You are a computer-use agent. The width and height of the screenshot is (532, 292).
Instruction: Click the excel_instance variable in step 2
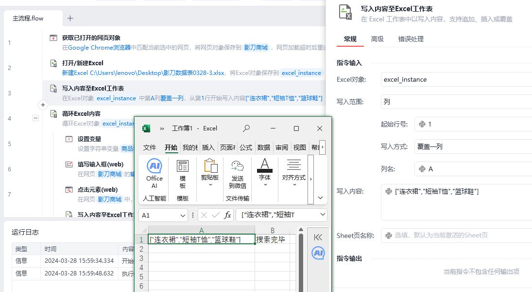pos(301,73)
